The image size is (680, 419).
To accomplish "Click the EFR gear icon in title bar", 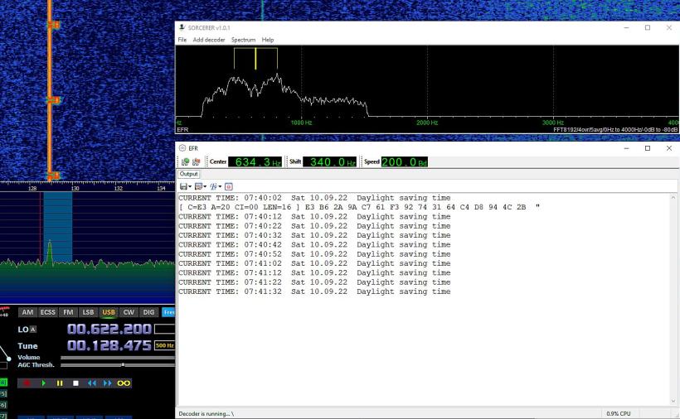I will click(x=182, y=148).
